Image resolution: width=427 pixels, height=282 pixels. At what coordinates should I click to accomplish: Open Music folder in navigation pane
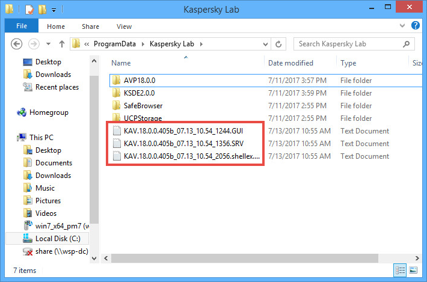[x=45, y=188]
